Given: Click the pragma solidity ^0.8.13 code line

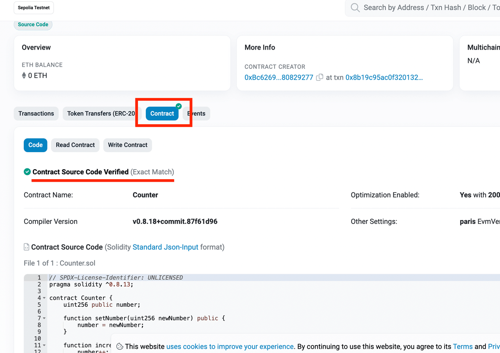Looking at the screenshot, I should point(91,285).
